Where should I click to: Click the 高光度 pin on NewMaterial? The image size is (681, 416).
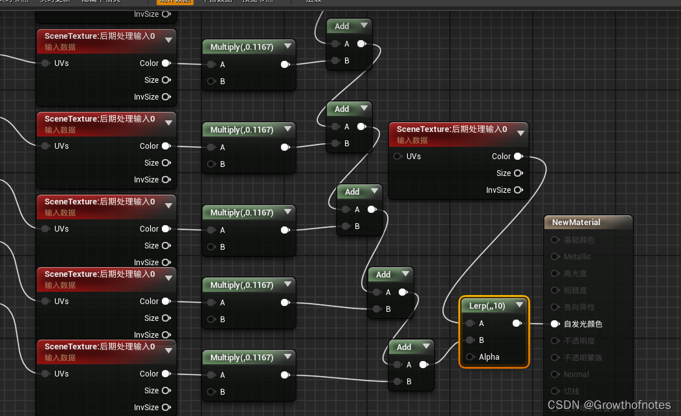[x=555, y=274]
